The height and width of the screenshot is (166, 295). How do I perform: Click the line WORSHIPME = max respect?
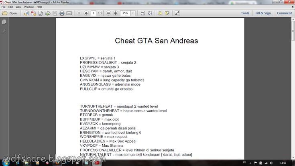tap(104, 137)
